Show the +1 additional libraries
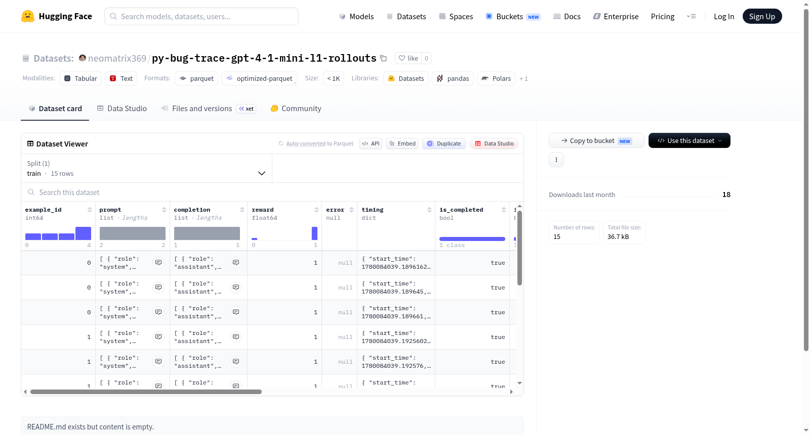The height and width of the screenshot is (435, 810). tap(523, 78)
